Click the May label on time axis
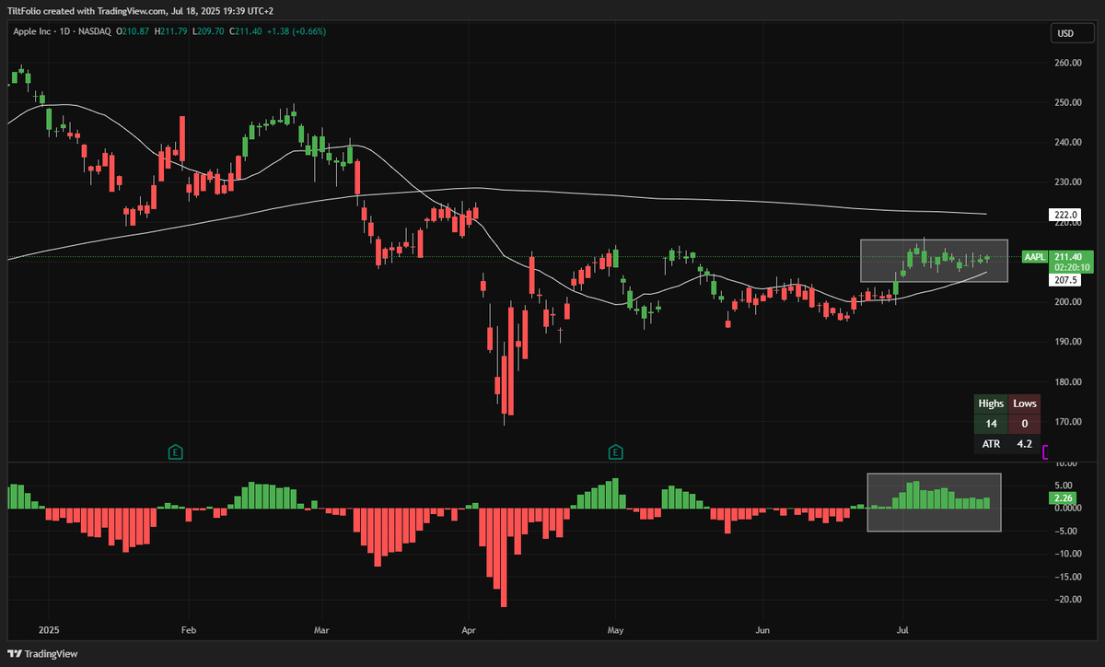 (x=616, y=631)
